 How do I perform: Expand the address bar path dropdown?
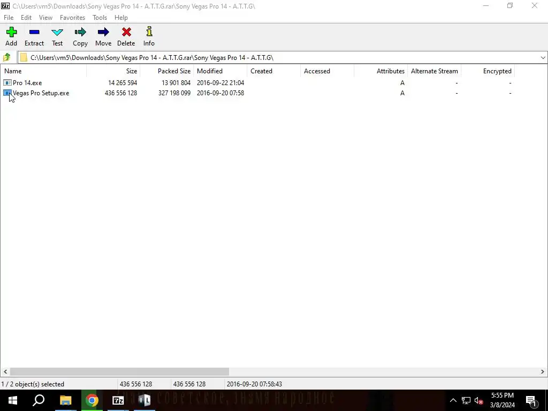(543, 58)
